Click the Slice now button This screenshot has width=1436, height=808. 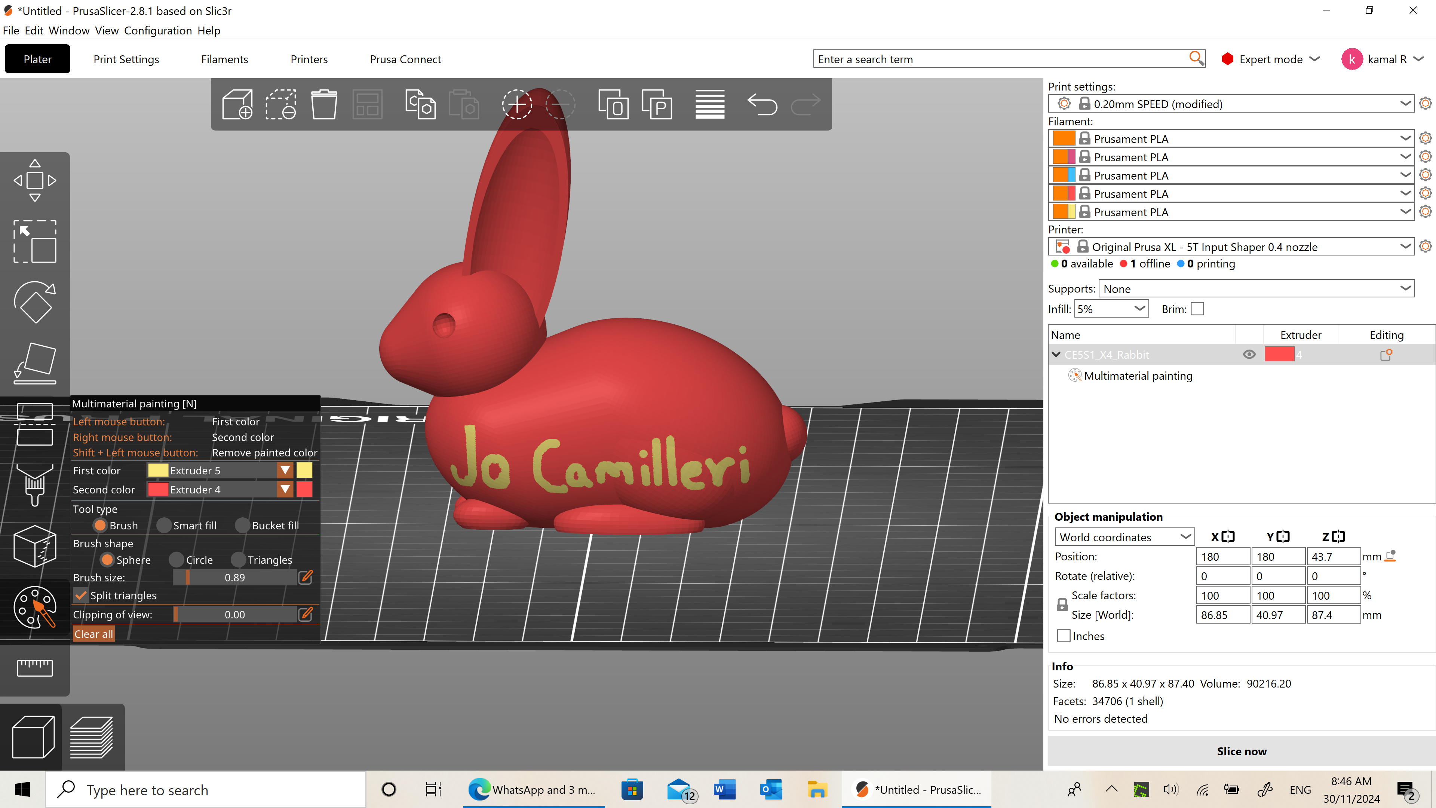point(1242,751)
